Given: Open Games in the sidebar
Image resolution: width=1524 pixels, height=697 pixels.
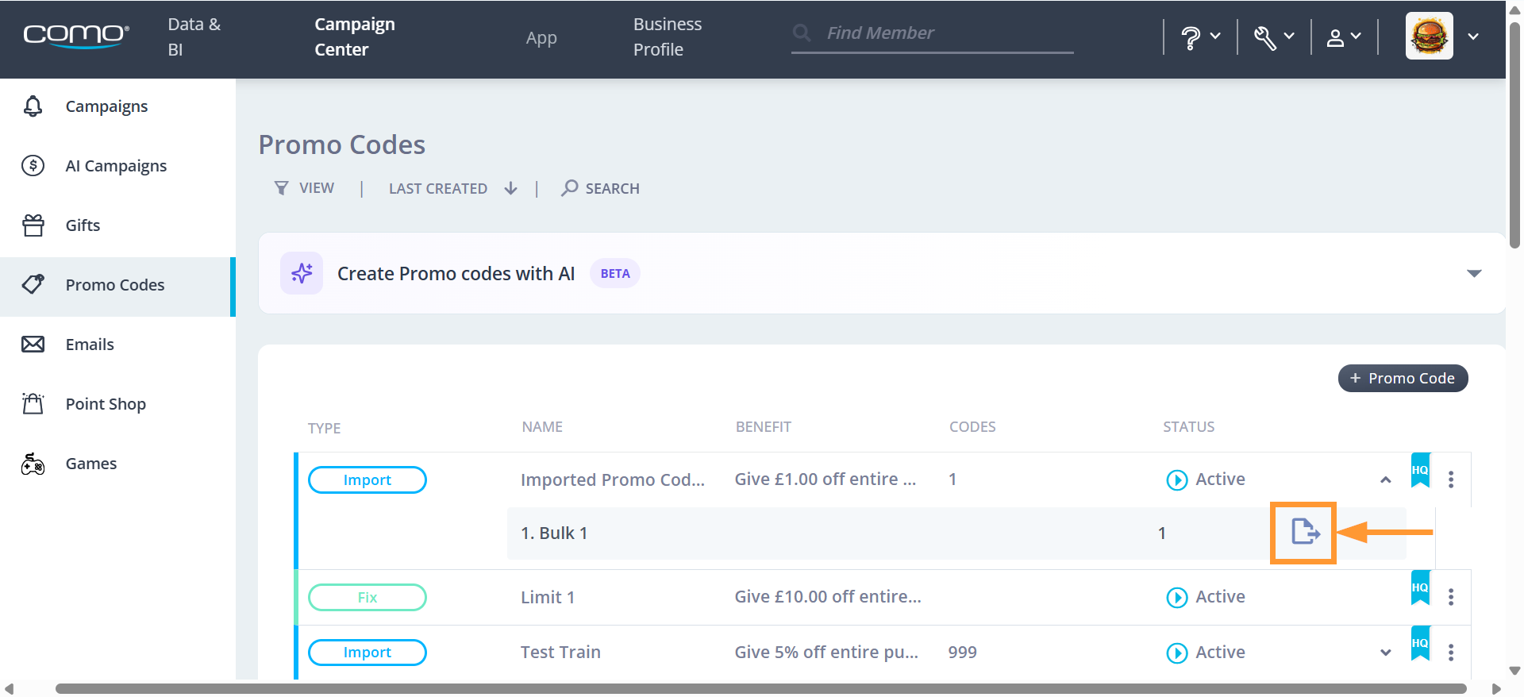Looking at the screenshot, I should tap(117, 464).
